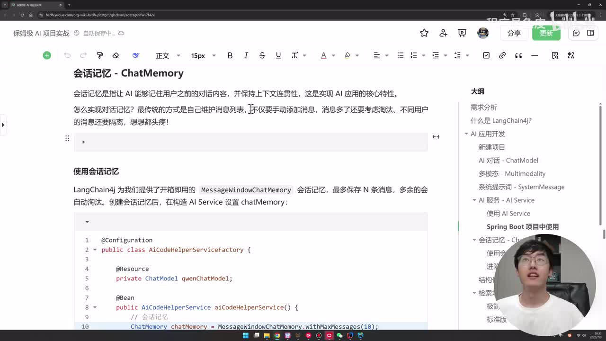
Task: Insert a task checkbox item
Action: coord(486,55)
